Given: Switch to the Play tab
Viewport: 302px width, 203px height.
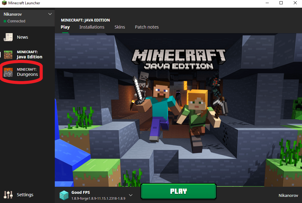Looking at the screenshot, I should (65, 27).
